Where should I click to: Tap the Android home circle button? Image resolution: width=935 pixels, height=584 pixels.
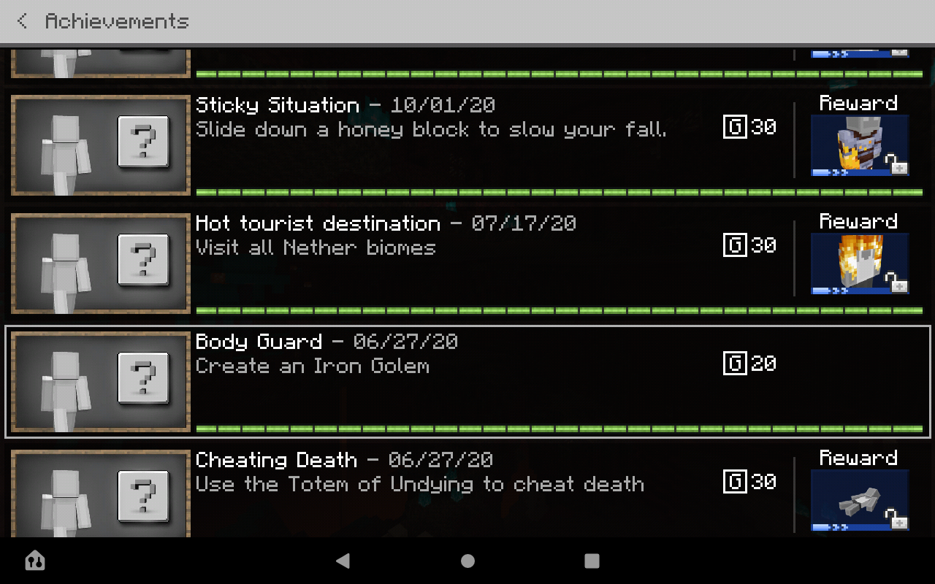tap(467, 561)
